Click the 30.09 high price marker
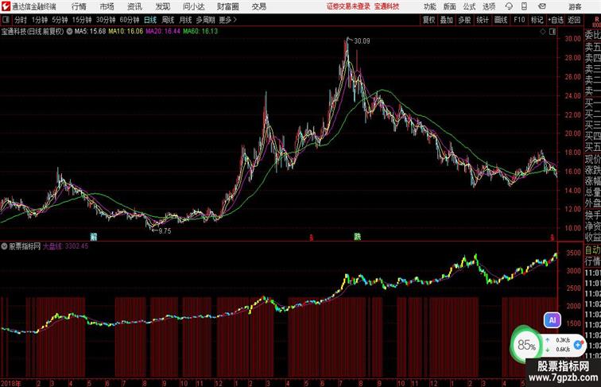This screenshot has height=387, width=601. point(362,41)
